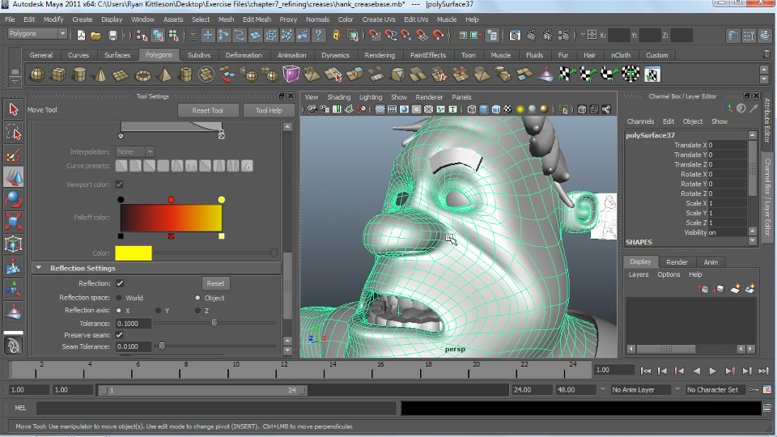Image resolution: width=777 pixels, height=437 pixels.
Task: Select World reflection space radio button
Action: 120,298
